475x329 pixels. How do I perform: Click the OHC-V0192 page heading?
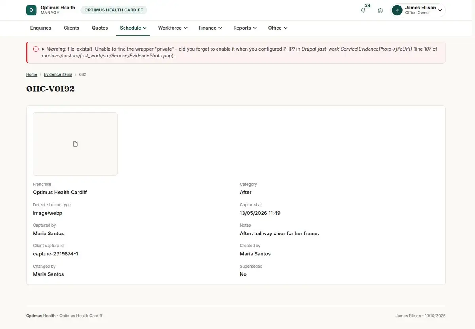tap(50, 89)
